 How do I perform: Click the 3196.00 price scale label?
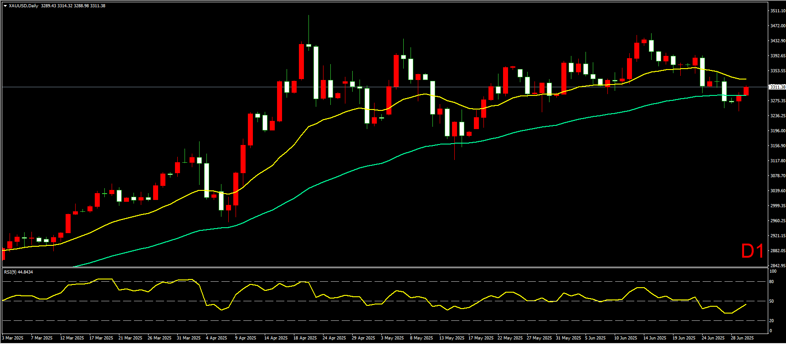pyautogui.click(x=778, y=130)
